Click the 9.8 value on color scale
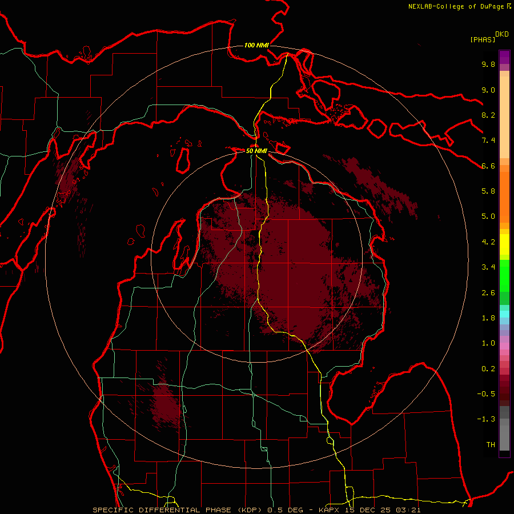Image resolution: width=514 pixels, height=514 pixels. click(488, 64)
